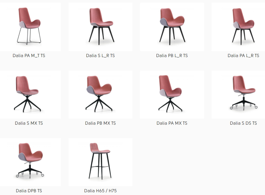The height and width of the screenshot is (195, 265).
Task: Open the Dalia S L_R TS title link
Action: pyautogui.click(x=100, y=56)
